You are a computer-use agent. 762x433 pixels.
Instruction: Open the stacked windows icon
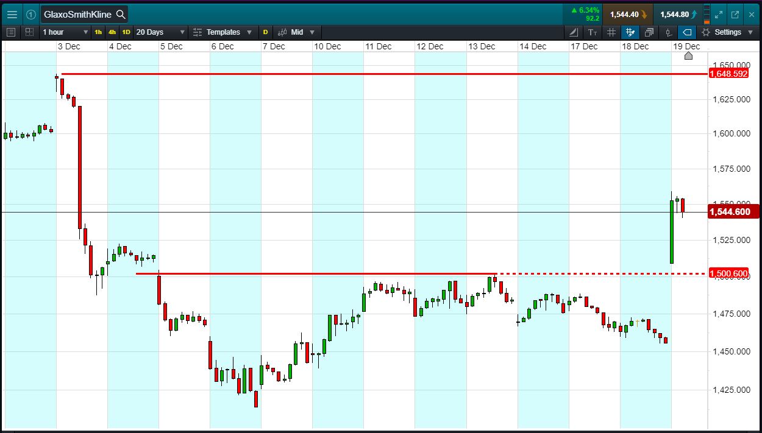pyautogui.click(x=649, y=32)
